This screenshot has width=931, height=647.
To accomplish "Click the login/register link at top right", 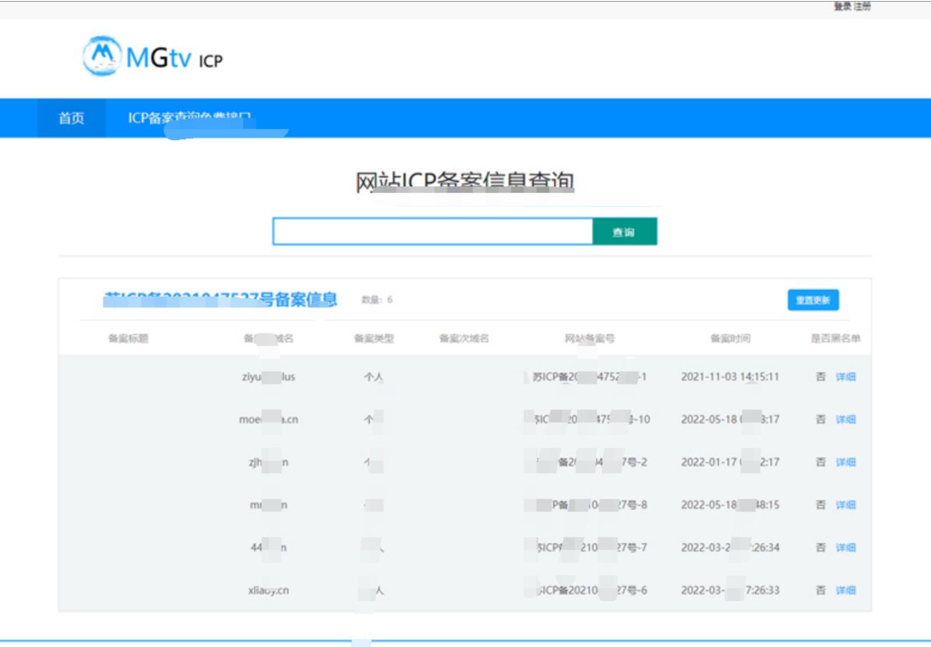I will pyautogui.click(x=852, y=6).
